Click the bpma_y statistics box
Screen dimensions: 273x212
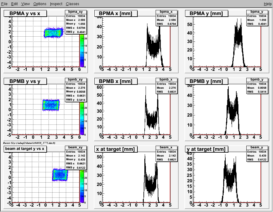[x=257, y=18]
